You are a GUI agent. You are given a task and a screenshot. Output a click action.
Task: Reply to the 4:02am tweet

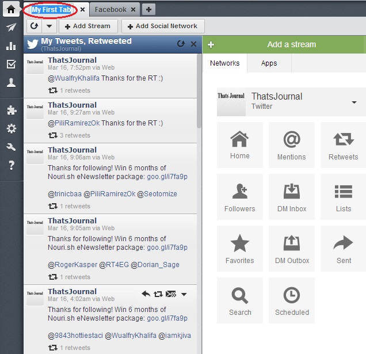(146, 294)
